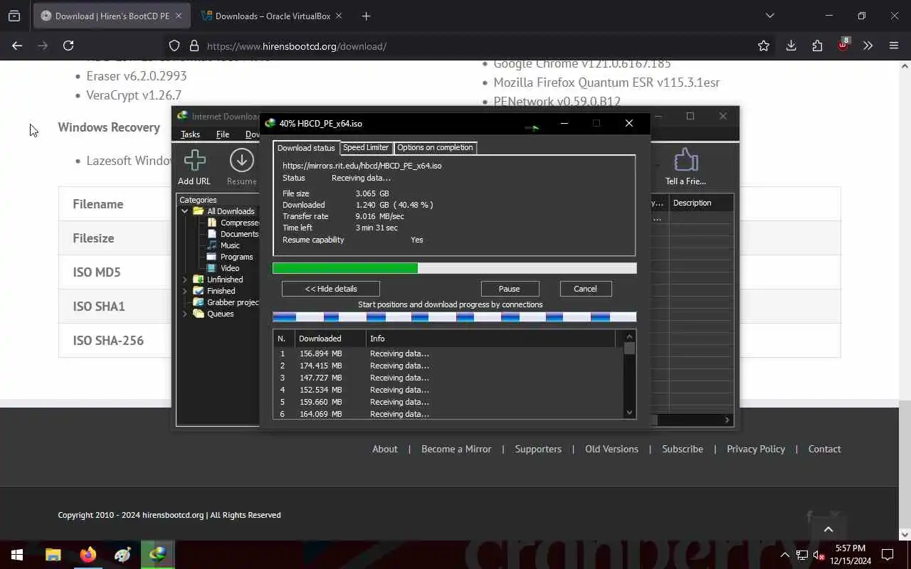This screenshot has width=911, height=569.
Task: Click the Resume toolbar icon in IDM
Action: point(242,161)
